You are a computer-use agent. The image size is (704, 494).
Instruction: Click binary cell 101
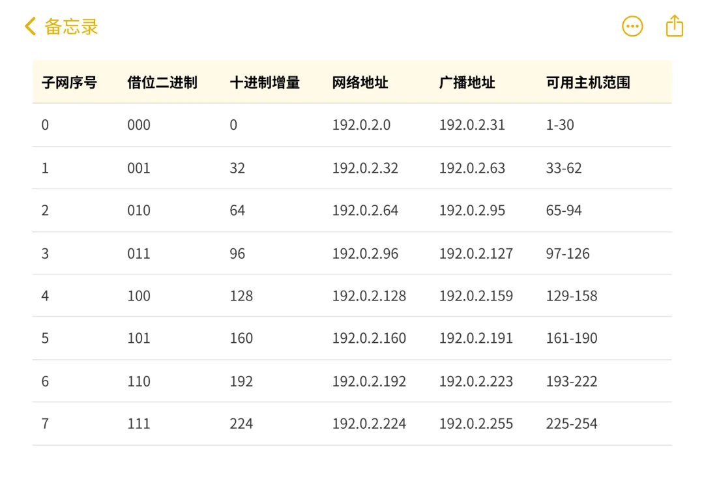coord(139,338)
